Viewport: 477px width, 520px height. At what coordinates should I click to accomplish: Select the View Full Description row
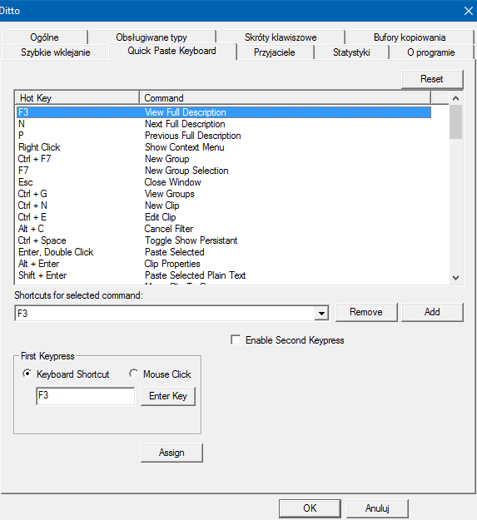click(224, 112)
